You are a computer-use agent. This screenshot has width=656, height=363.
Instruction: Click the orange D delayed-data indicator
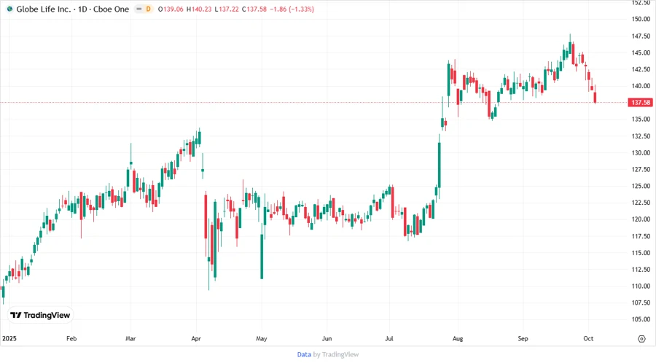149,9
